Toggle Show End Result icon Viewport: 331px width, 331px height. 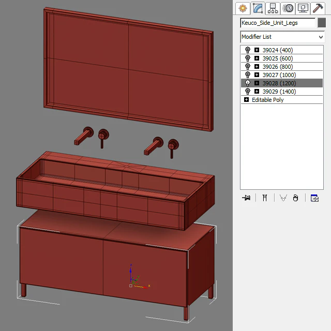coord(265,198)
